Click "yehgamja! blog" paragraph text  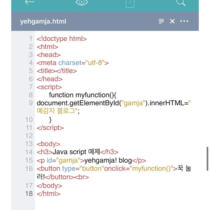coord(108,160)
